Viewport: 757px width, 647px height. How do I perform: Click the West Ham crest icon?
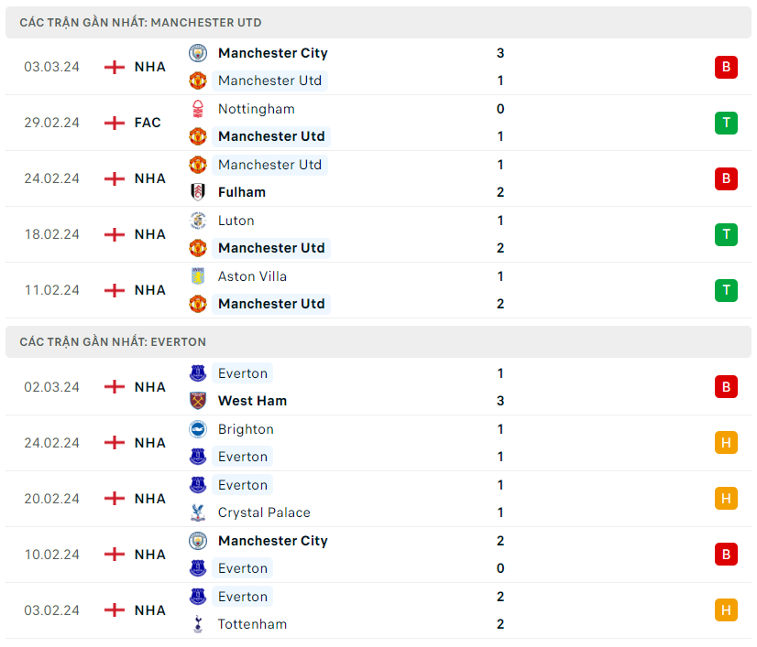(x=198, y=401)
